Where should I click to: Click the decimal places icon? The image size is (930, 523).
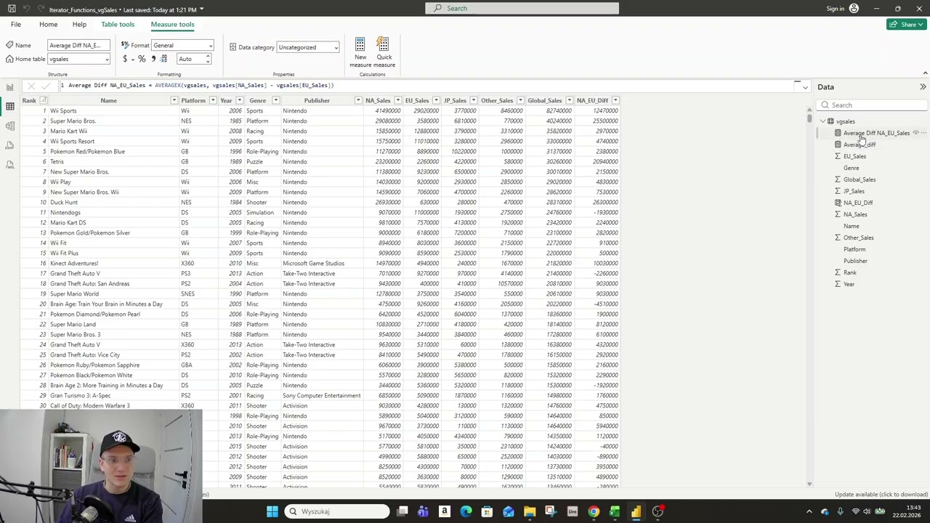point(163,59)
